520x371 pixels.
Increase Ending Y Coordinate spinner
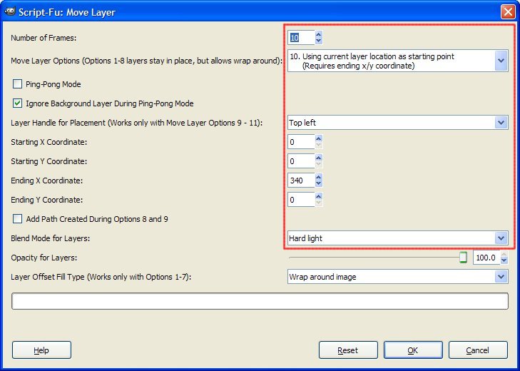point(318,196)
